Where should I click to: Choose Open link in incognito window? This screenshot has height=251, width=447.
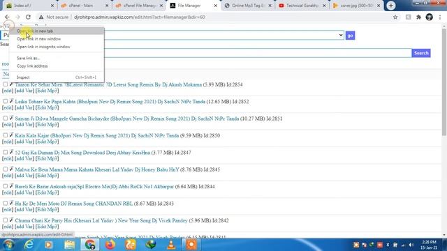point(57,47)
